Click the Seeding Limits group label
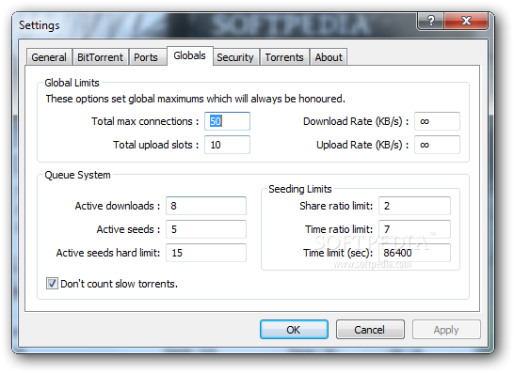The height and width of the screenshot is (373, 514). pos(300,189)
